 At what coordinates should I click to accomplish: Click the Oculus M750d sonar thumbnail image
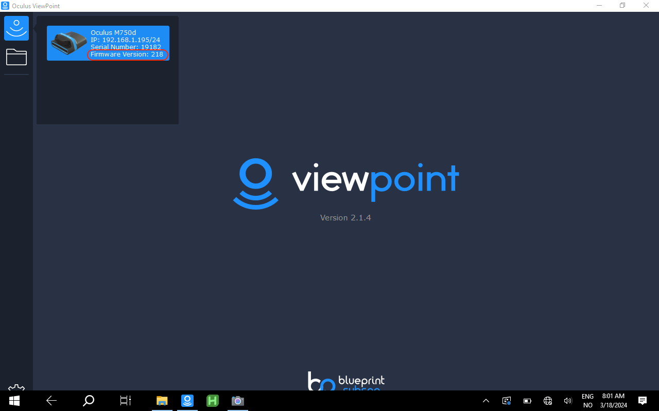[x=68, y=44]
